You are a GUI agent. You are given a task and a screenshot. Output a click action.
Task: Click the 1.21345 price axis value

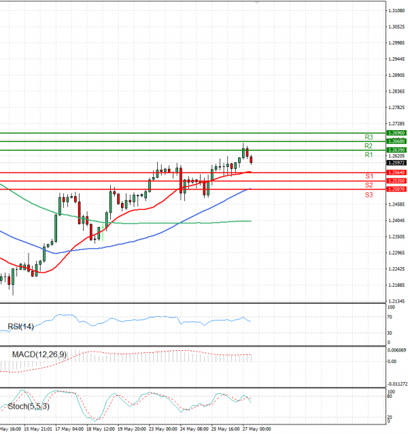396,301
